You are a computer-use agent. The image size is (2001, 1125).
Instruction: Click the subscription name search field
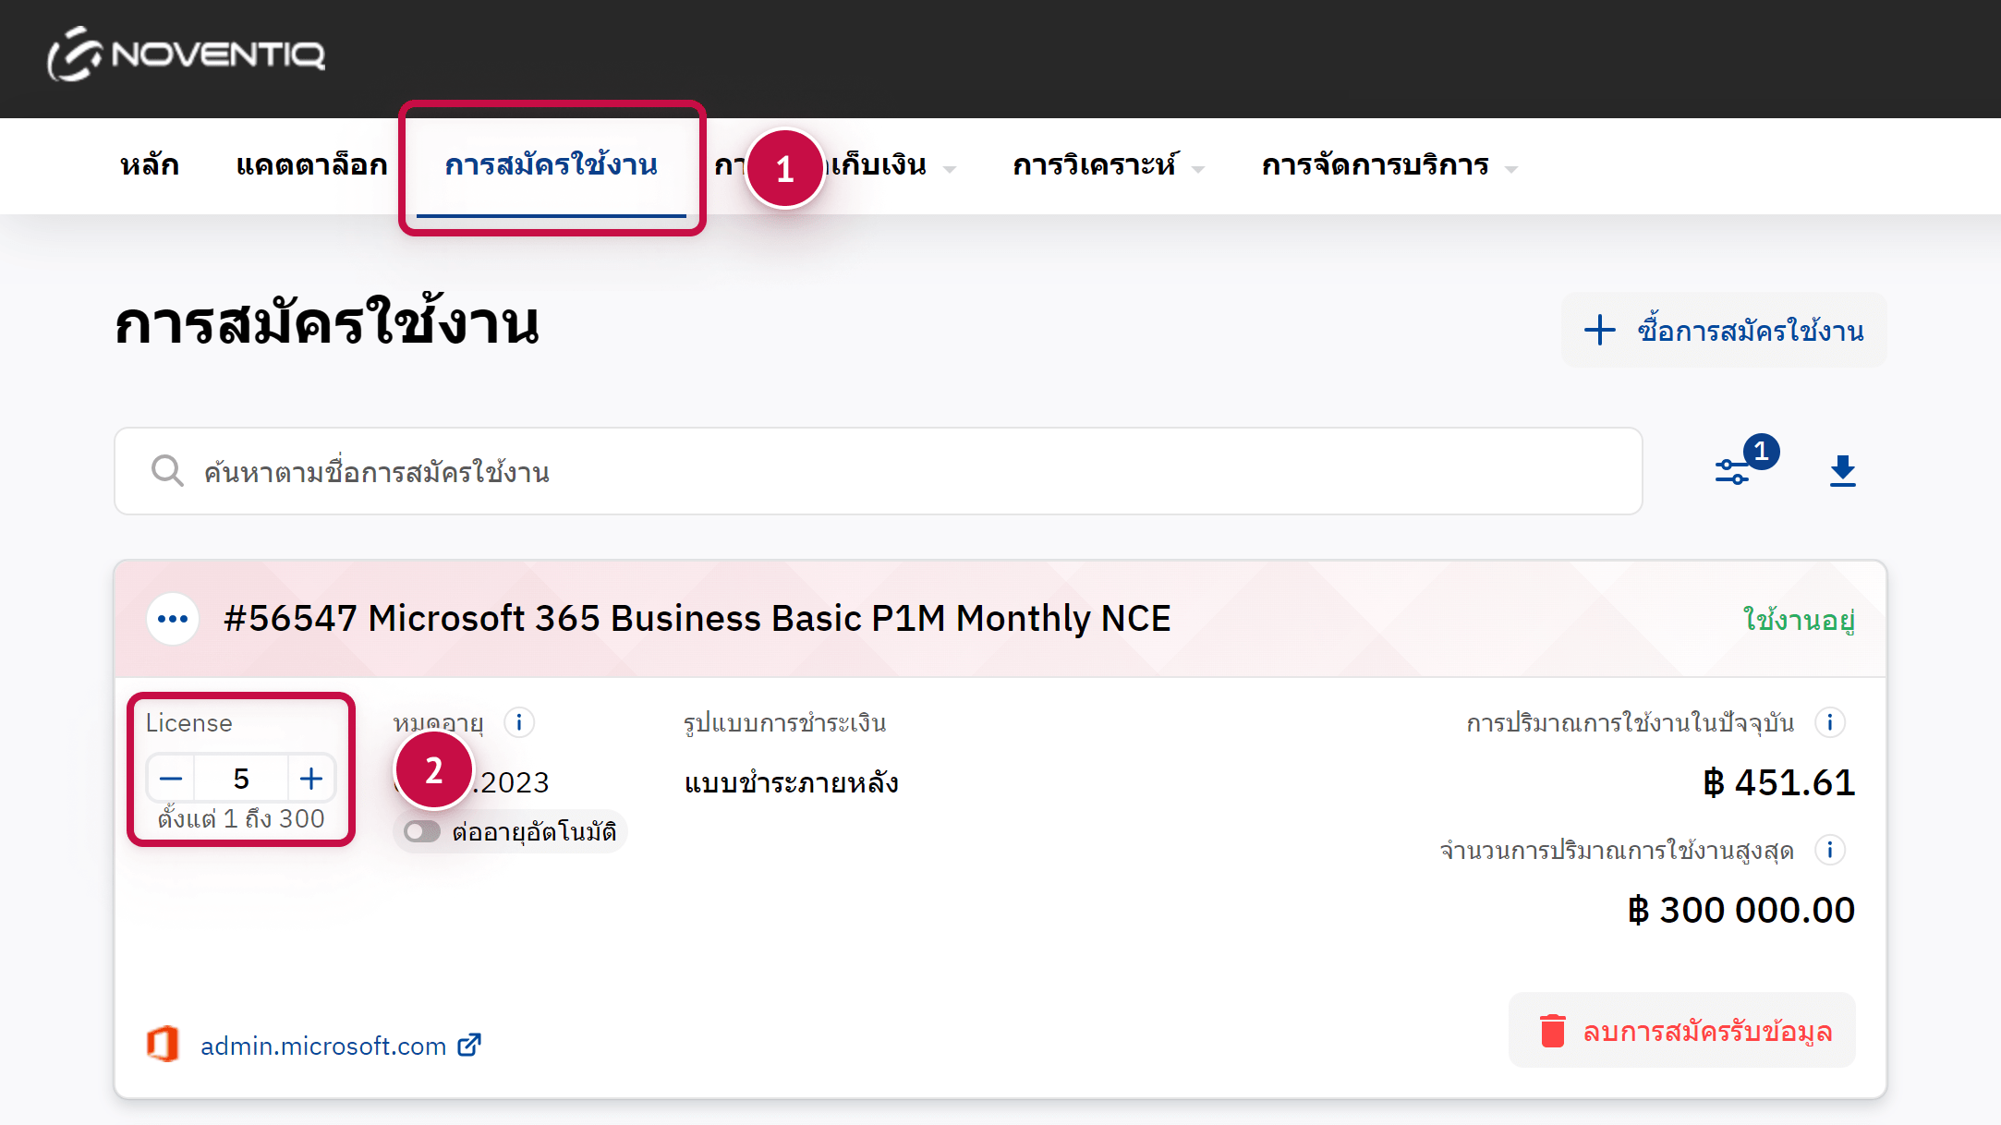[878, 471]
